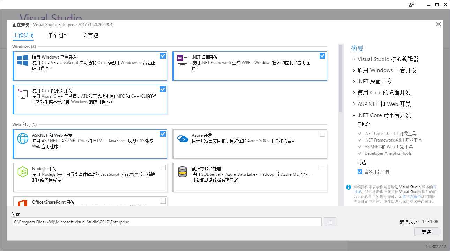Switch to the 语言包 tab

91,35
